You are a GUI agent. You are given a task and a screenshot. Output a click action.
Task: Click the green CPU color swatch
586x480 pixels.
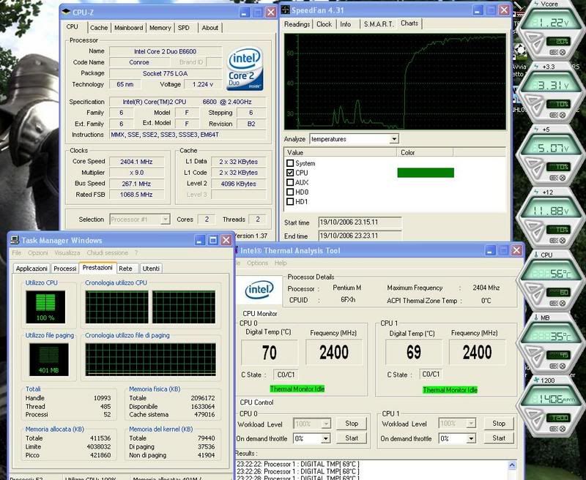coord(425,173)
